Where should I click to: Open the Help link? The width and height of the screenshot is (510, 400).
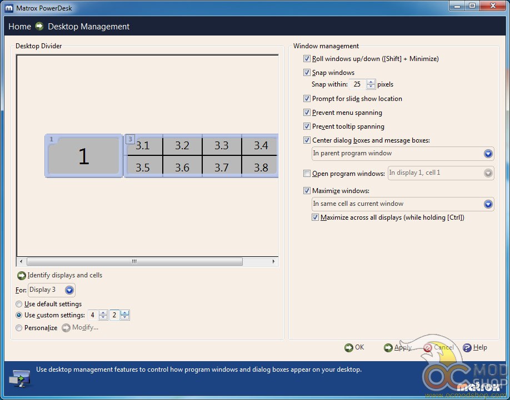pos(480,347)
